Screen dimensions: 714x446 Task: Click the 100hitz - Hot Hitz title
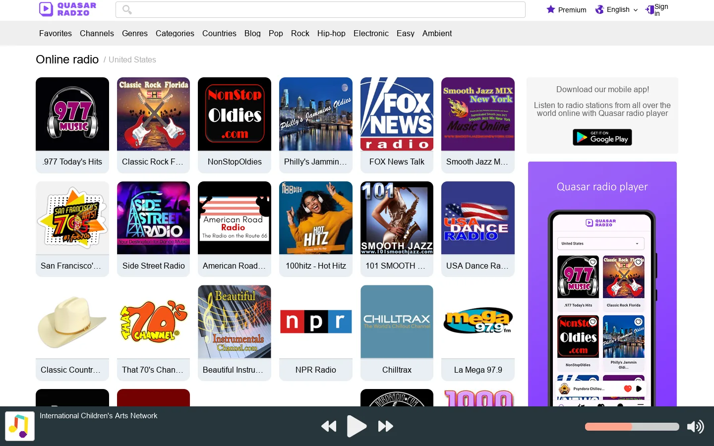[316, 266]
